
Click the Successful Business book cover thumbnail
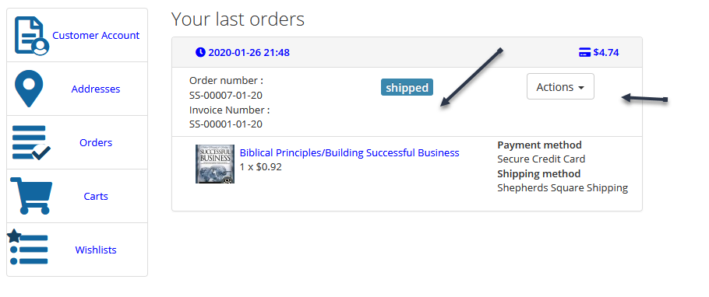coord(215,164)
